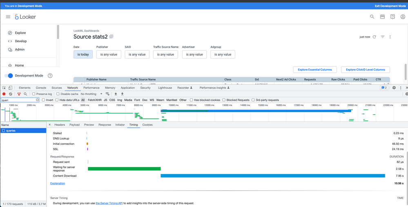The height and width of the screenshot is (207, 408).
Task: Filter network requests by Fetch/XHR
Action: tap(95, 100)
